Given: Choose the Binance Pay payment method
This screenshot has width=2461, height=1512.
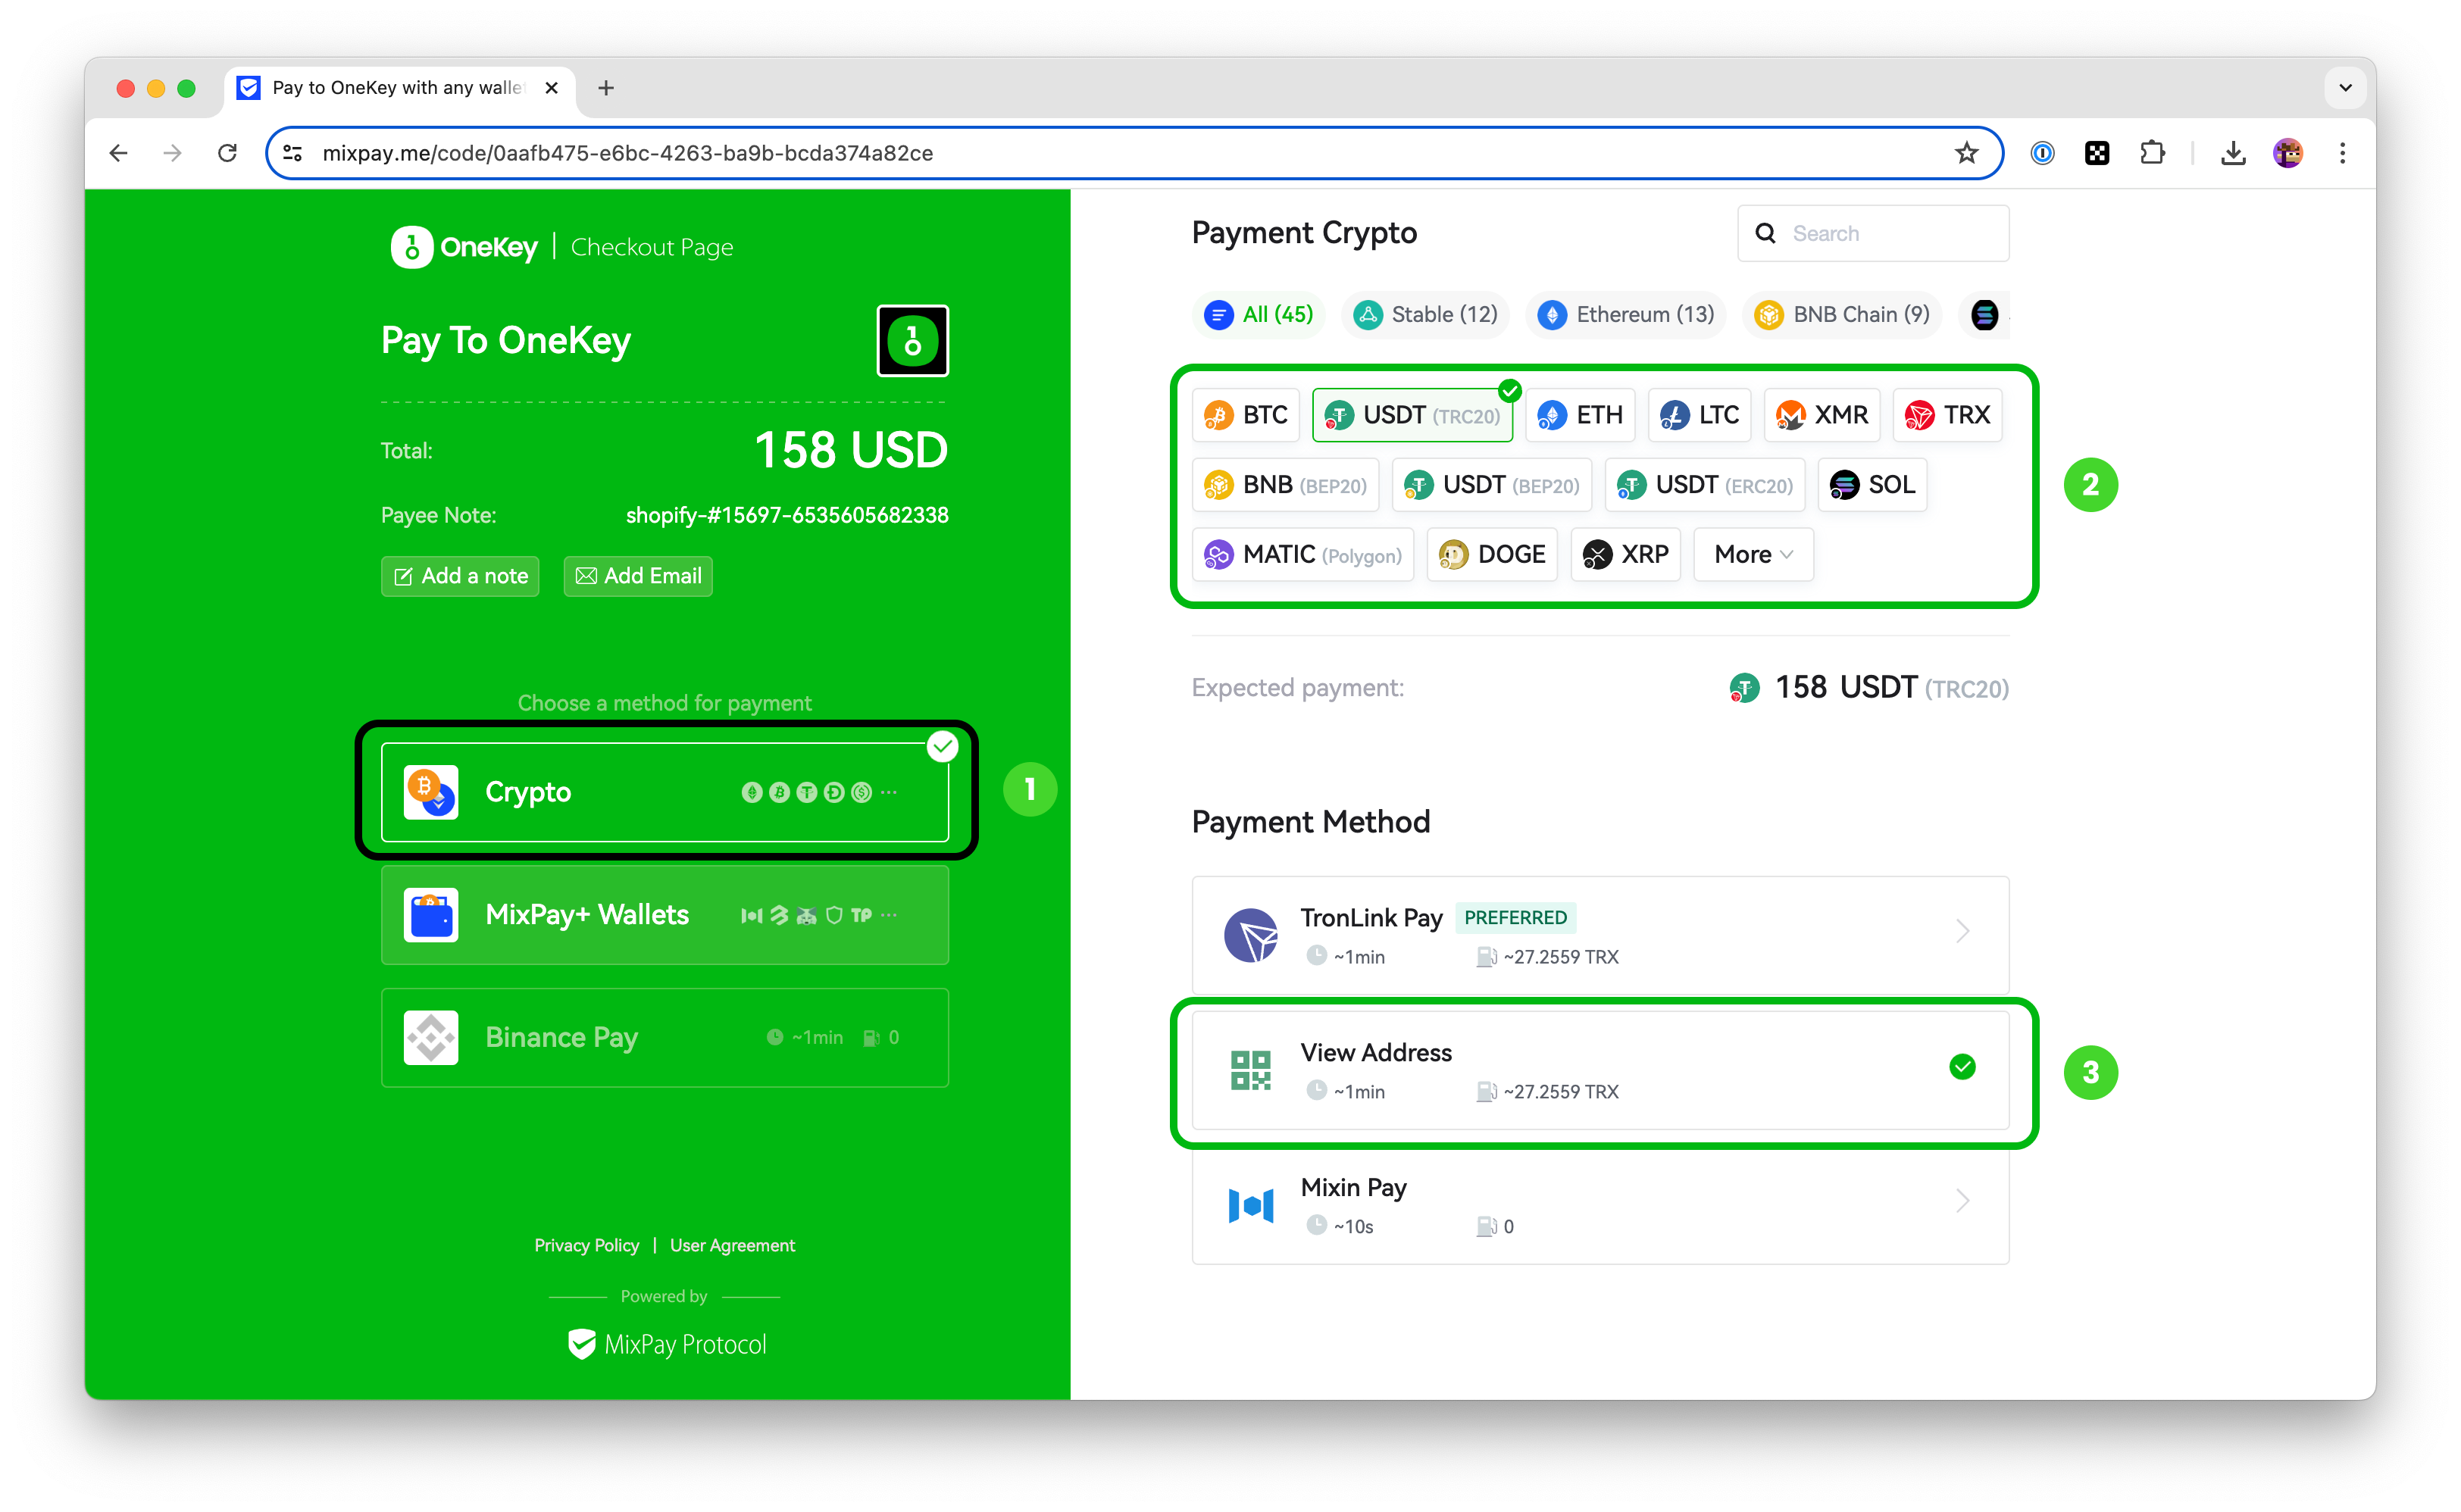Looking at the screenshot, I should pos(665,1038).
